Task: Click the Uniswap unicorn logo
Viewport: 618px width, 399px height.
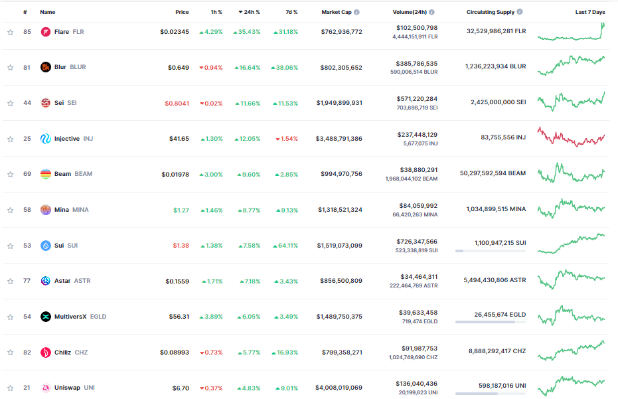Action: [46, 388]
